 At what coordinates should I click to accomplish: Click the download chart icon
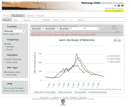(119, 40)
